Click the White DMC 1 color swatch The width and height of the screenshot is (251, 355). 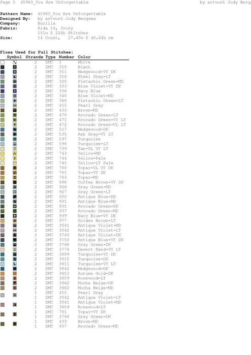pos(3,62)
